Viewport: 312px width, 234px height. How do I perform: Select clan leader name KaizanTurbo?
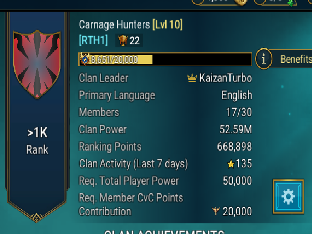226,78
